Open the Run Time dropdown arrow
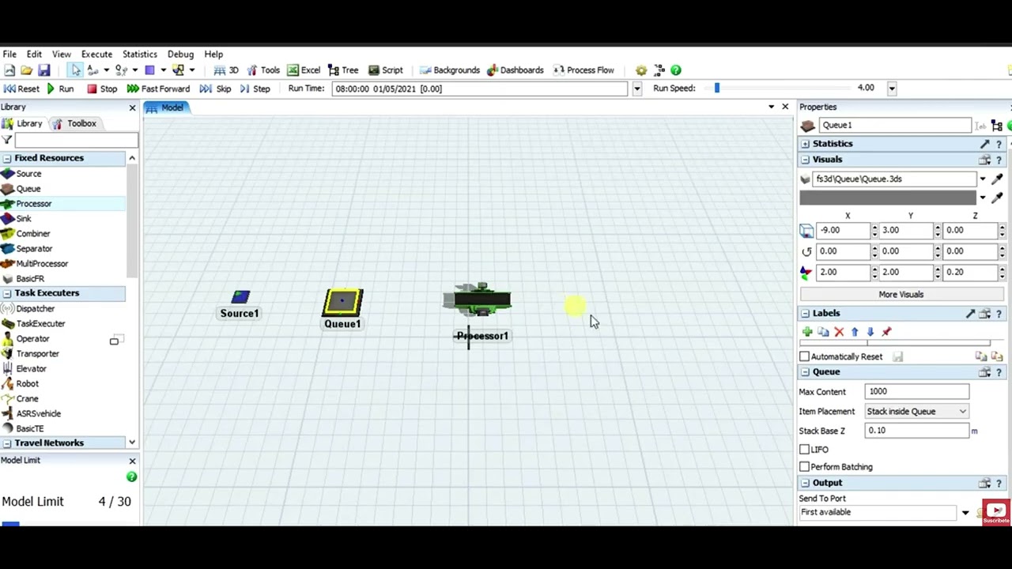This screenshot has width=1012, height=569. (636, 89)
